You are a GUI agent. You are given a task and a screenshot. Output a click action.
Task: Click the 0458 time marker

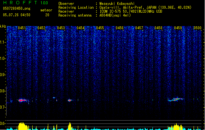pyautogui.click(x=158, y=28)
